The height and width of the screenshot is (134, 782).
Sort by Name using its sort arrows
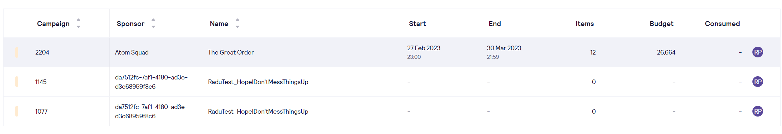pyautogui.click(x=237, y=24)
